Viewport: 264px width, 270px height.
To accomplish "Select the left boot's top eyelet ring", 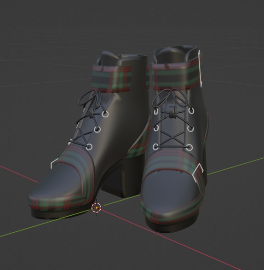I will [x=105, y=114].
